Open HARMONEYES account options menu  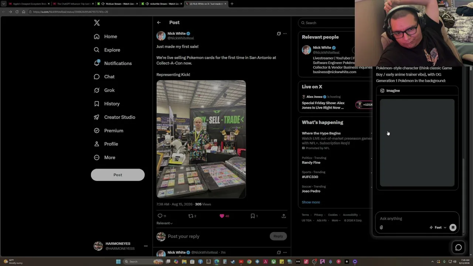(146, 246)
